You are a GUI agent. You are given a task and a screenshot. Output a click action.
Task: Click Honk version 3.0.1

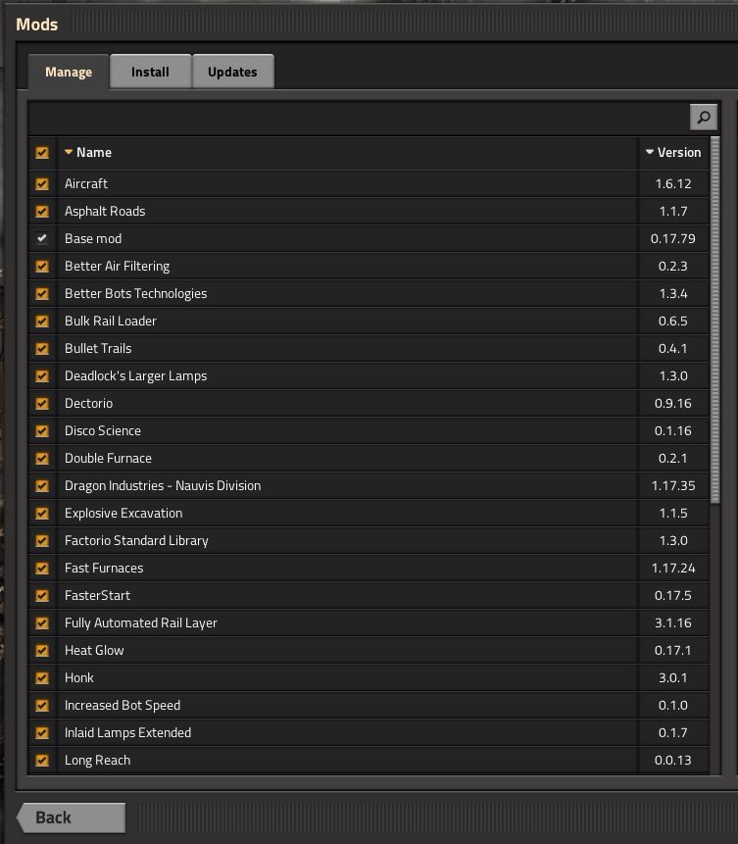(x=673, y=677)
